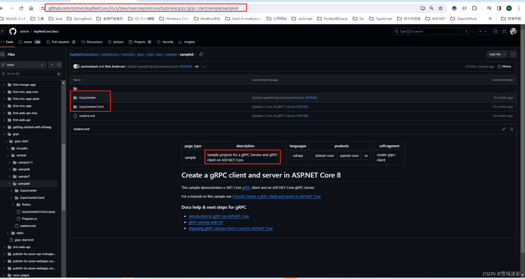525x279 pixels.
Task: Open the #29549 pull request link in commit bar
Action: pyautogui.click(x=186, y=66)
